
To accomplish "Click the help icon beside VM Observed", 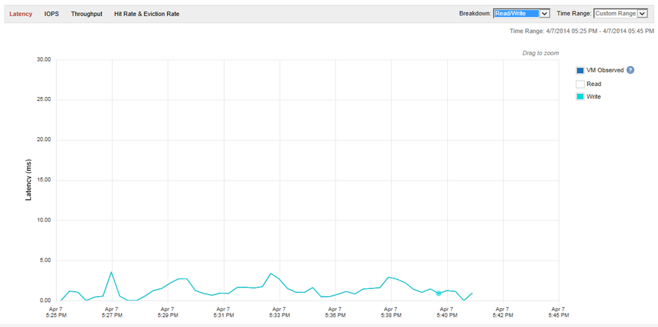I will 630,70.
